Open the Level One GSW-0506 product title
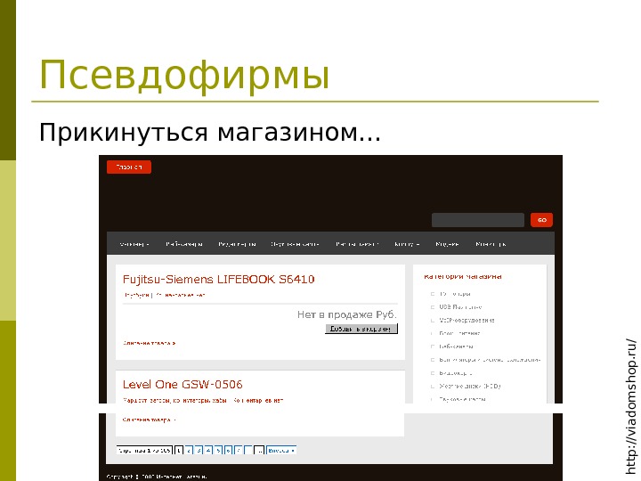This screenshot has width=641, height=481. [183, 385]
